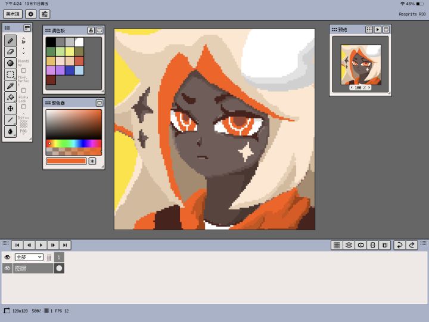429x322 pixels.
Task: Enable the Alpha Lock checkbox
Action: (24, 107)
